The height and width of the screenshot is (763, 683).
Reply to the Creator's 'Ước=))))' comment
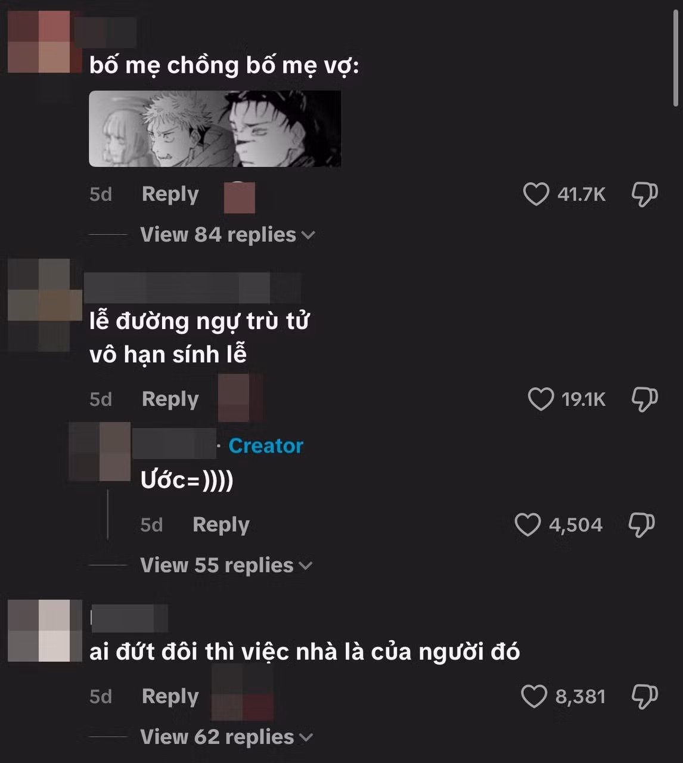point(221,525)
